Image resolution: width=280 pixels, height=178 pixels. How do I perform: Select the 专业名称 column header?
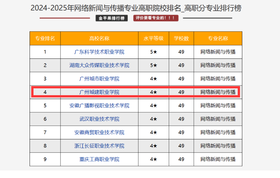click(x=218, y=38)
